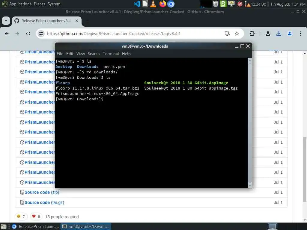The image size is (307, 230).
Task: Open Chromium's tab search dropdown
Action: coord(6,21)
